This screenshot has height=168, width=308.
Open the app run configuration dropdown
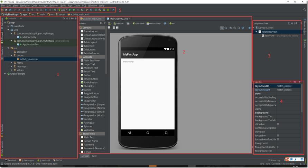pos(63,10)
